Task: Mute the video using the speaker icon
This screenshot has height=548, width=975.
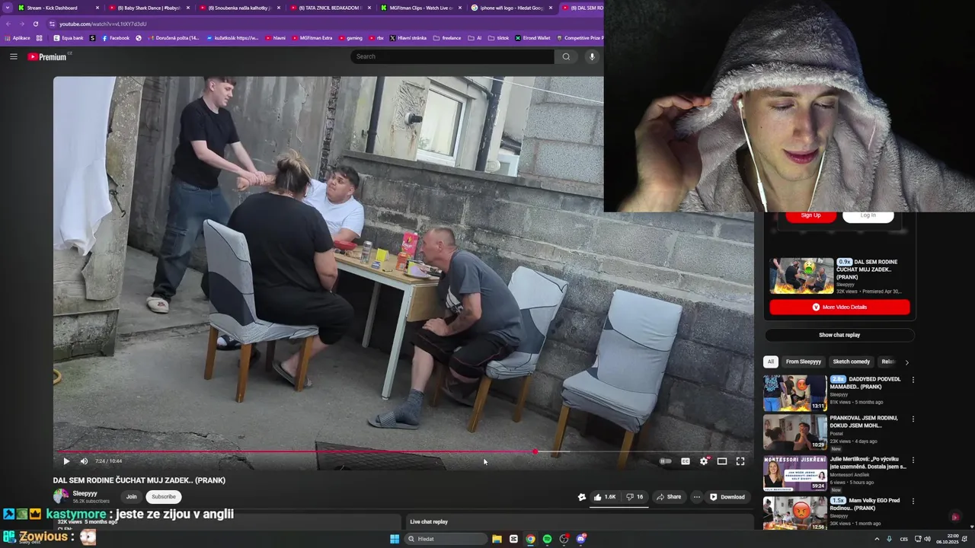Action: point(84,461)
